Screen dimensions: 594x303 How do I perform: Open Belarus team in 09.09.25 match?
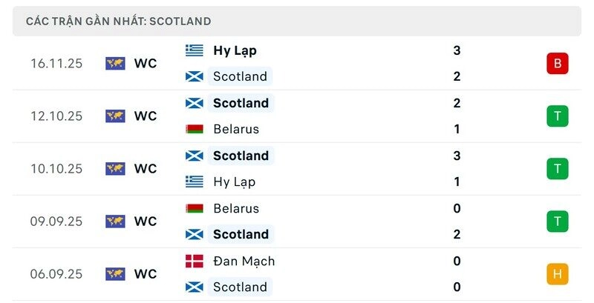(236, 208)
